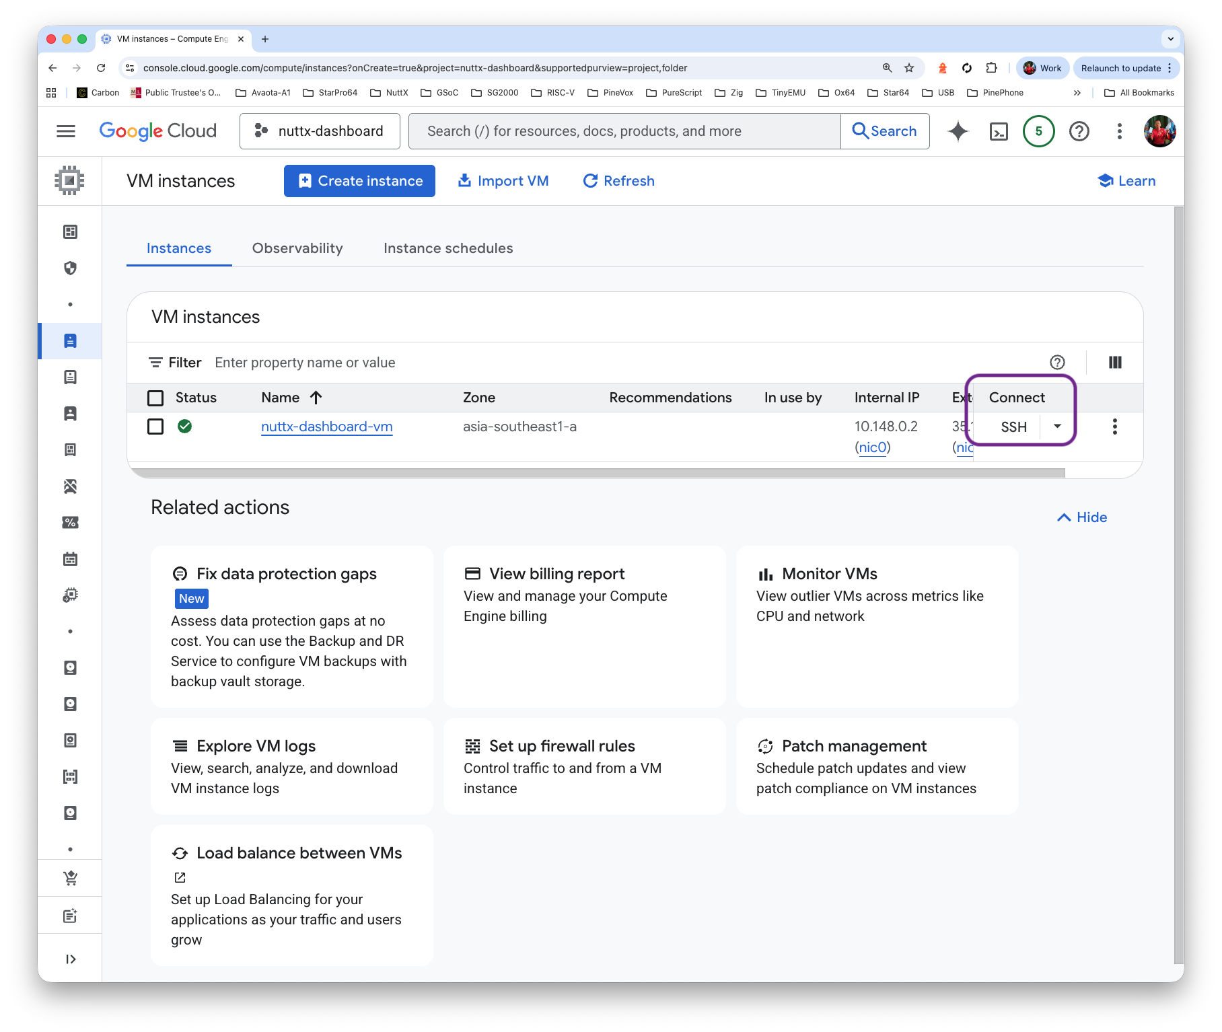Switch to Instance schedules tab
The width and height of the screenshot is (1222, 1032).
pyautogui.click(x=448, y=248)
